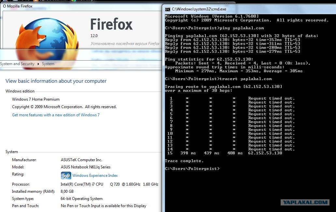Click the 'C:\Windows\system32\cmd.exe' title bar text

click(x=199, y=9)
